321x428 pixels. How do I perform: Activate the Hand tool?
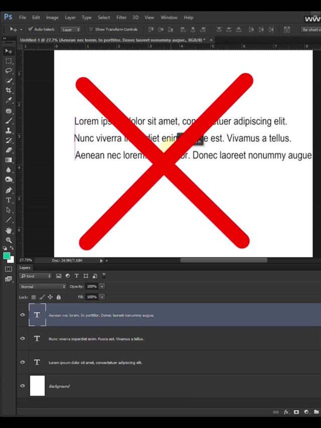(9, 230)
